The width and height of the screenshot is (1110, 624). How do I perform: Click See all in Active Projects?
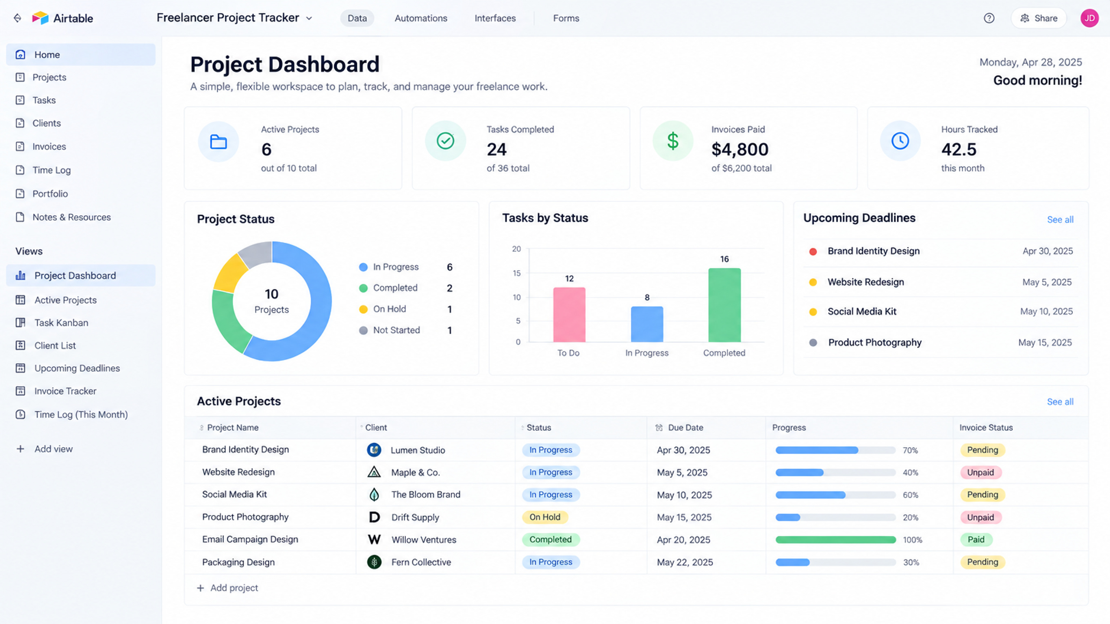click(1060, 402)
